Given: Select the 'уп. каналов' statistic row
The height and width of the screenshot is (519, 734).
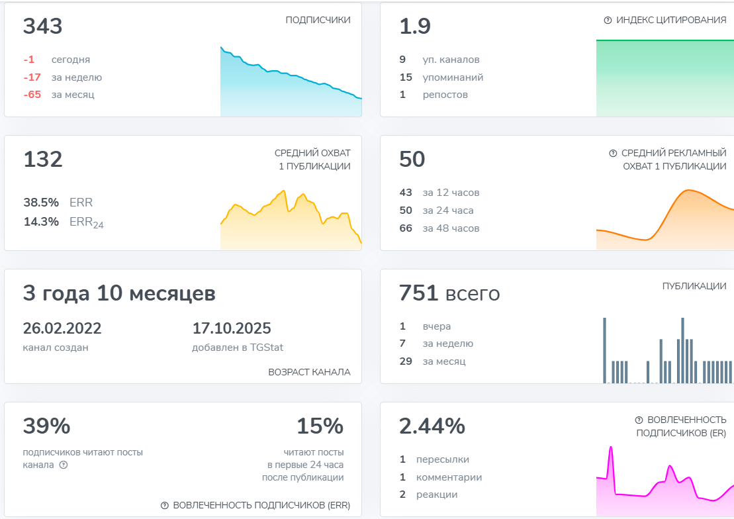Looking at the screenshot, I should pyautogui.click(x=439, y=60).
